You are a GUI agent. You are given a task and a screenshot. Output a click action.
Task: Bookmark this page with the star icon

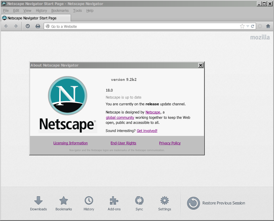coord(242,26)
